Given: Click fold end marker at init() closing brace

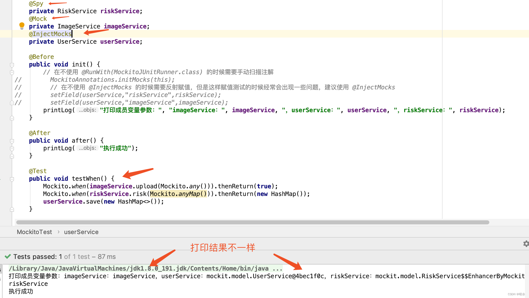Looking at the screenshot, I should (x=12, y=118).
